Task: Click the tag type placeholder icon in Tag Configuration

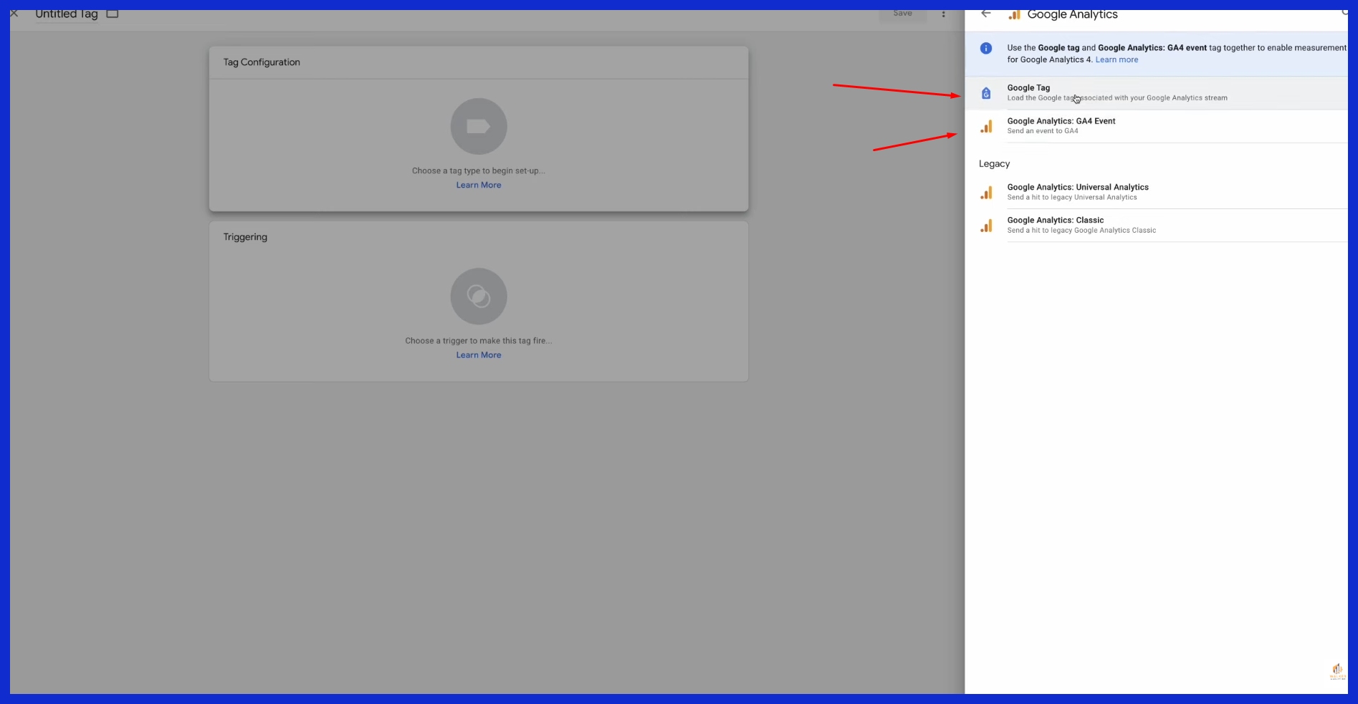Action: coord(479,126)
